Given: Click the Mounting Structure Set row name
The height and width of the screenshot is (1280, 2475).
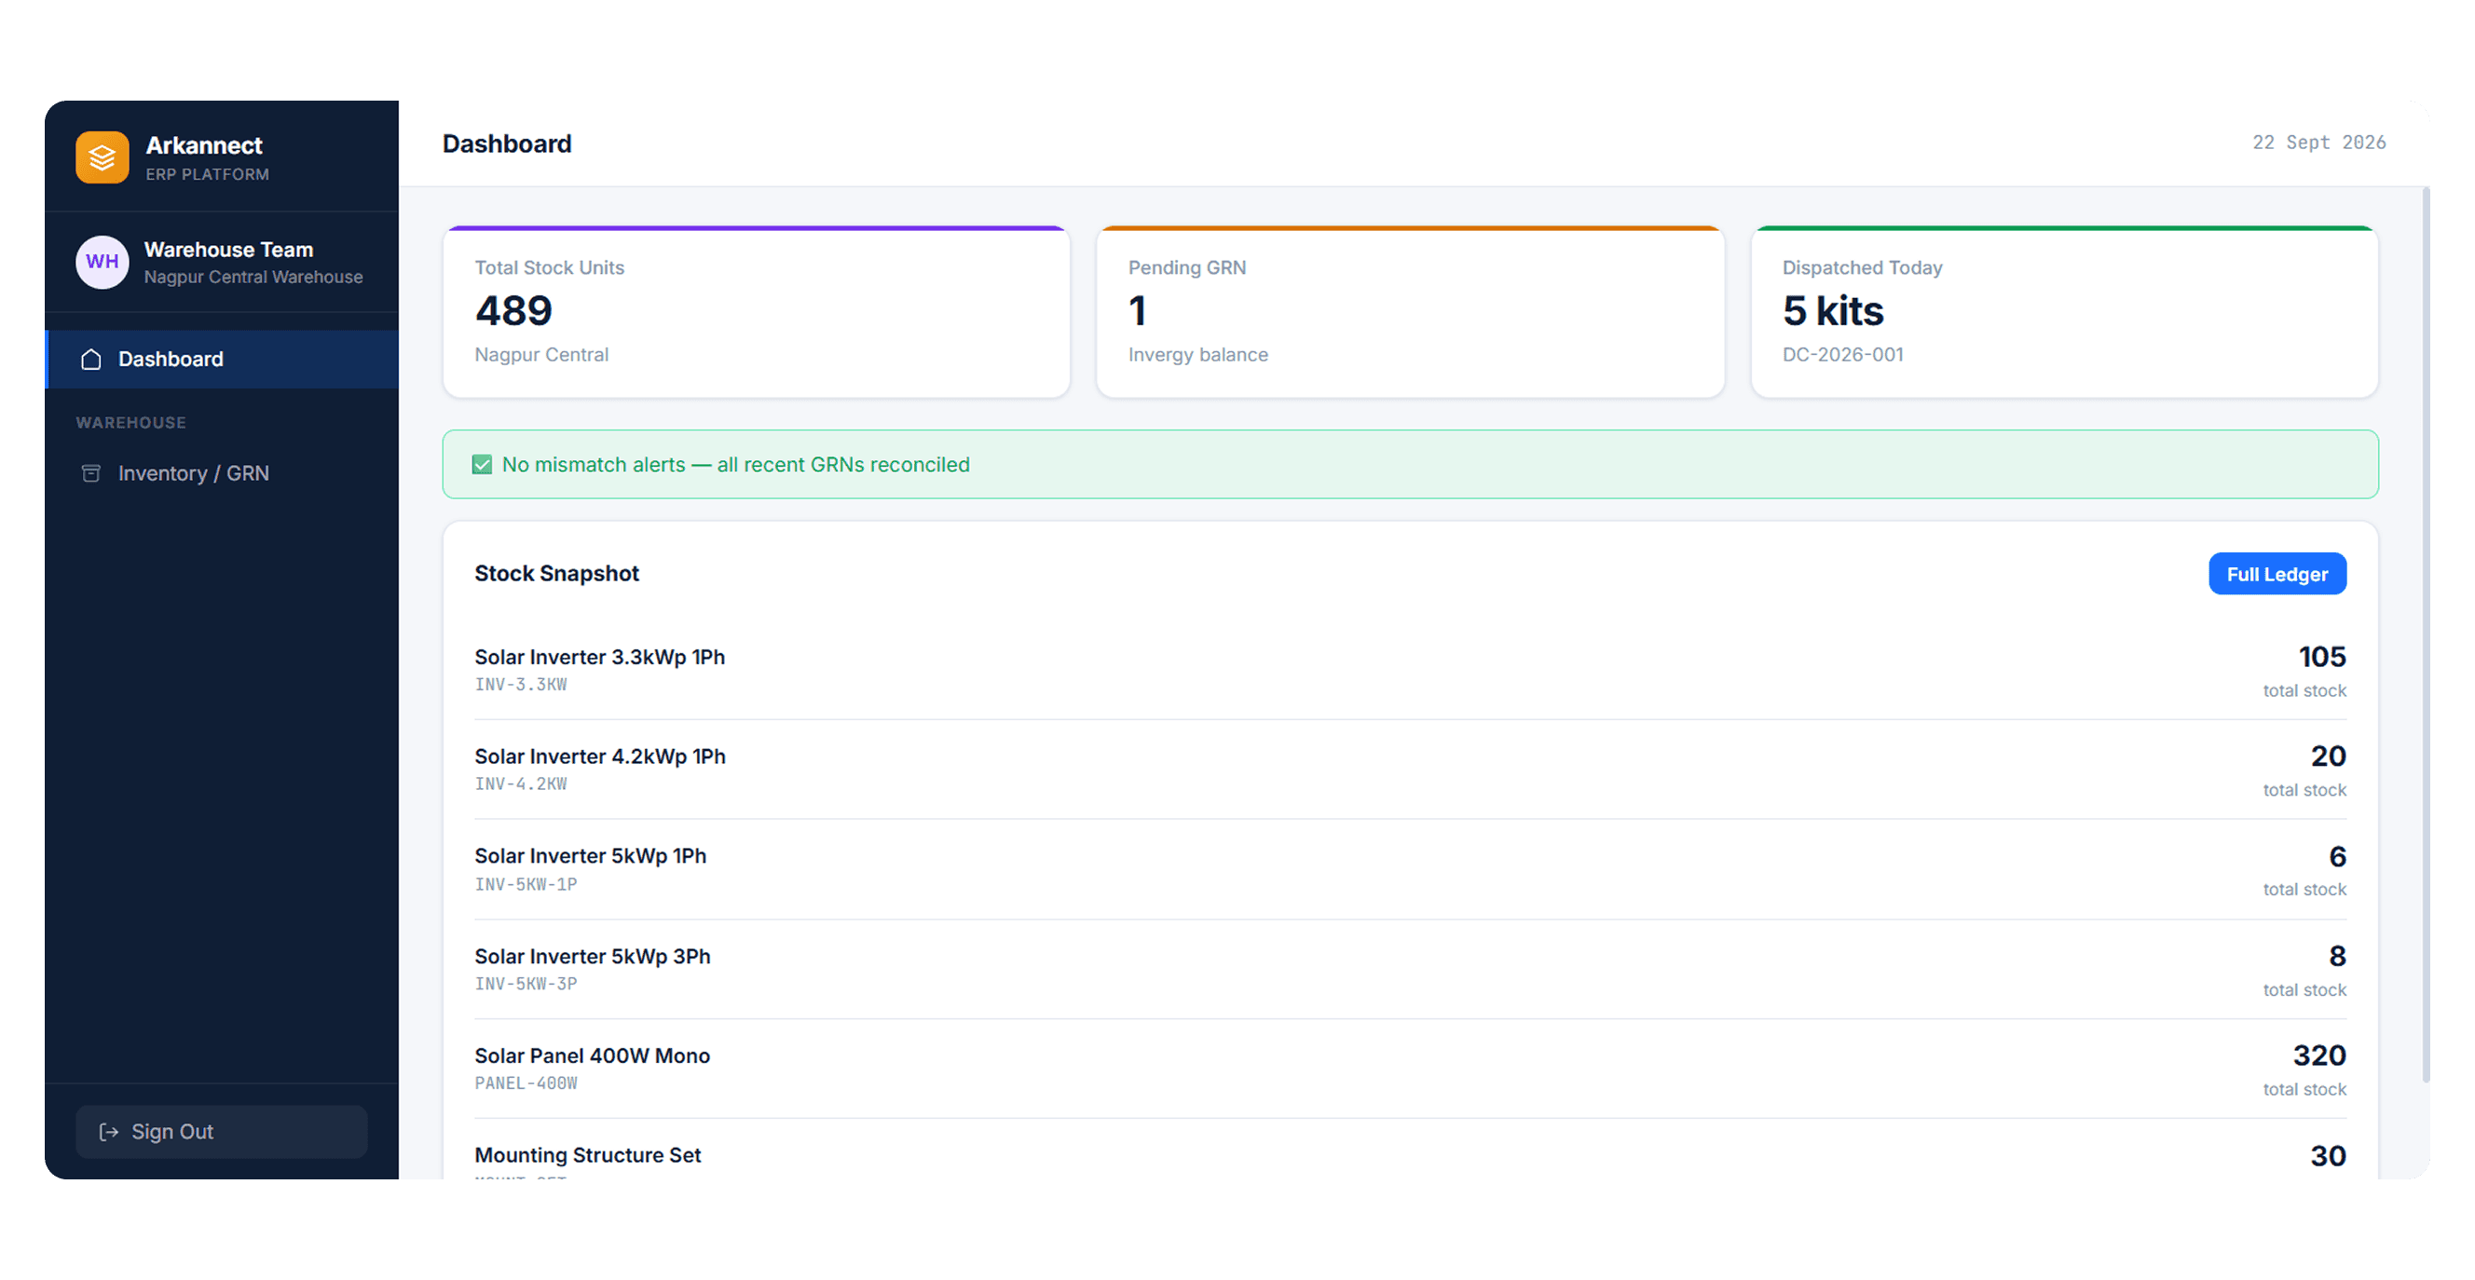Looking at the screenshot, I should (x=588, y=1155).
